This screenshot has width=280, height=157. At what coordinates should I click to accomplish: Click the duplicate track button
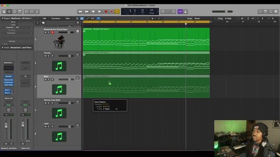(x=43, y=23)
